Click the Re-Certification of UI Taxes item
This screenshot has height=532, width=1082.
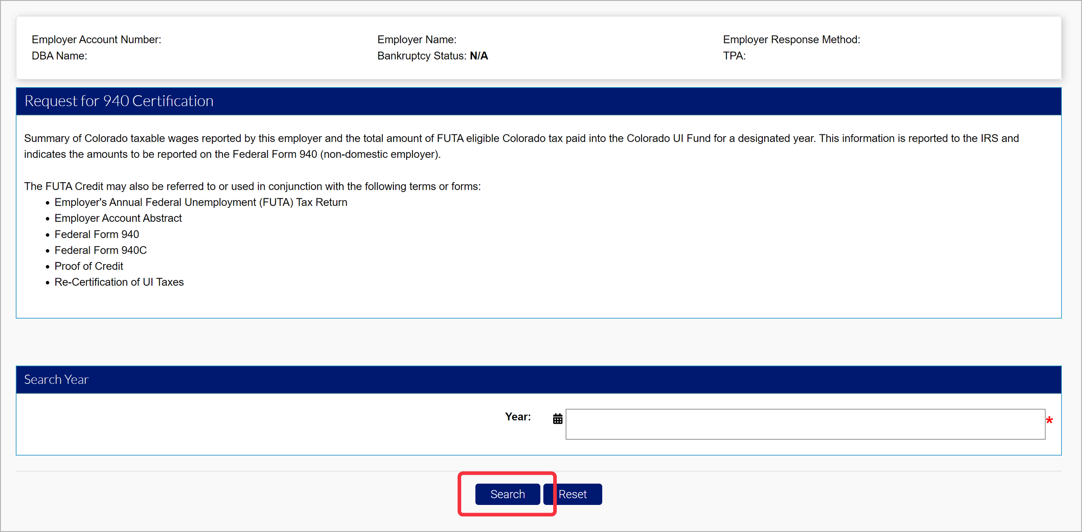119,282
